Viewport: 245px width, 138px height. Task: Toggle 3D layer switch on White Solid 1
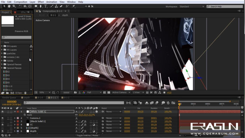point(97,112)
